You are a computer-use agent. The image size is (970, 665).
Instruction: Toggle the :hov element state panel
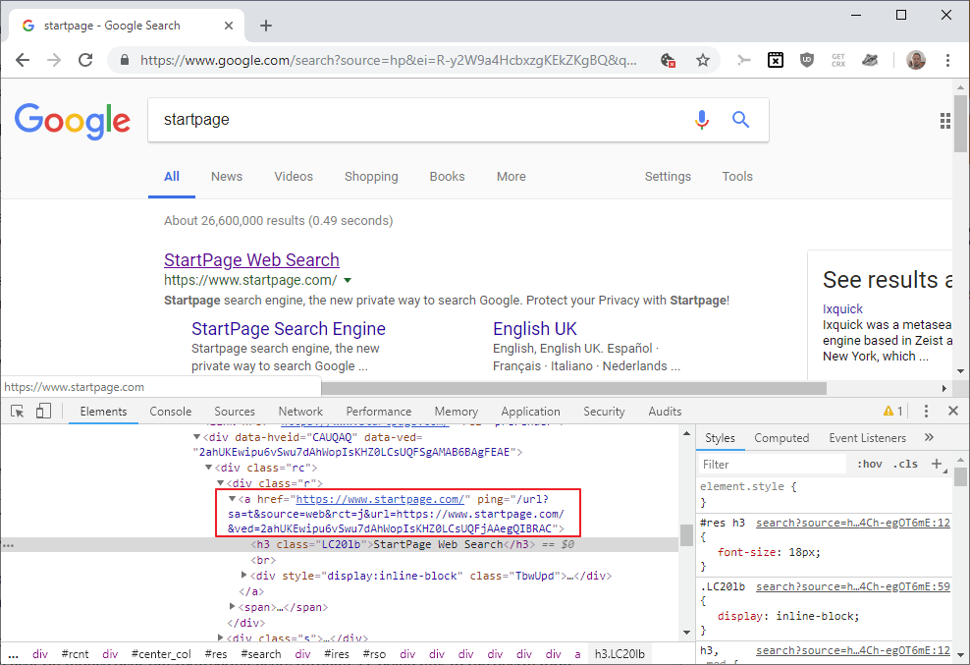coord(869,464)
